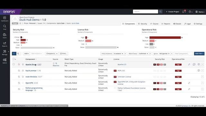This screenshot has width=206, height=116.
Task: Star the Duck Hub Demo project
Action: tap(20, 23)
